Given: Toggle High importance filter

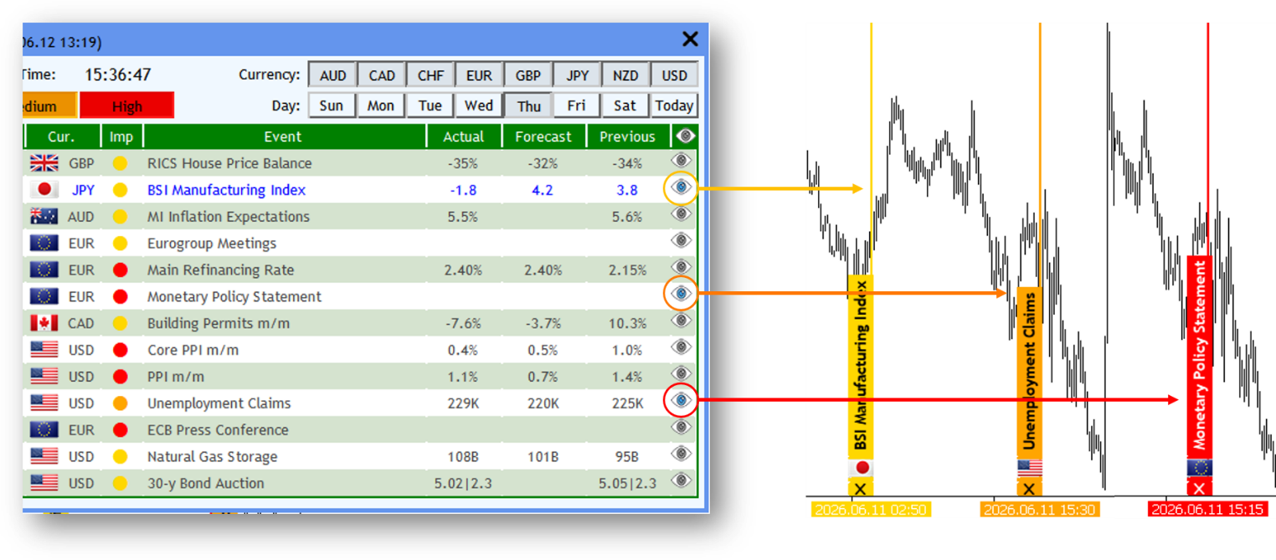Looking at the screenshot, I should tap(127, 105).
